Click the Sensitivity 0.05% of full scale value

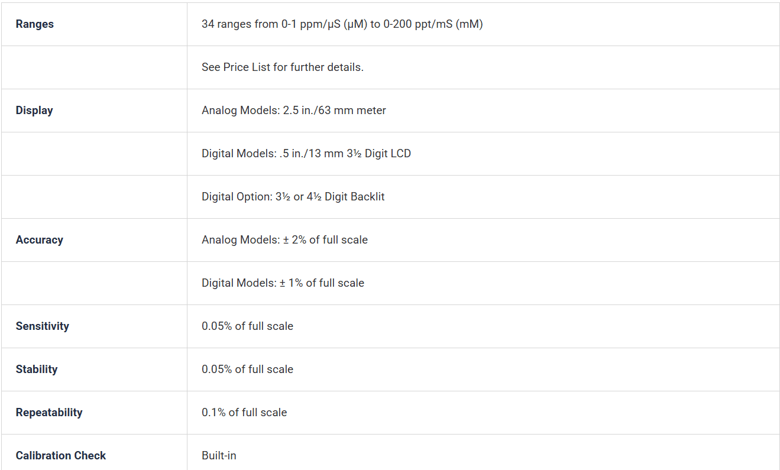247,326
